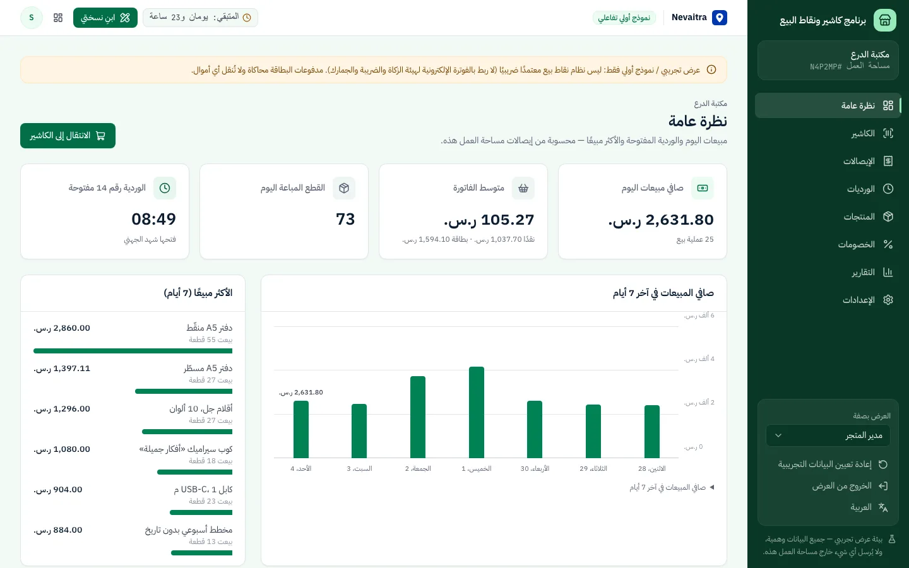Click the كوب سيراميك «أفكار جميلة» product name
This screenshot has width=909, height=568.
pos(186,449)
